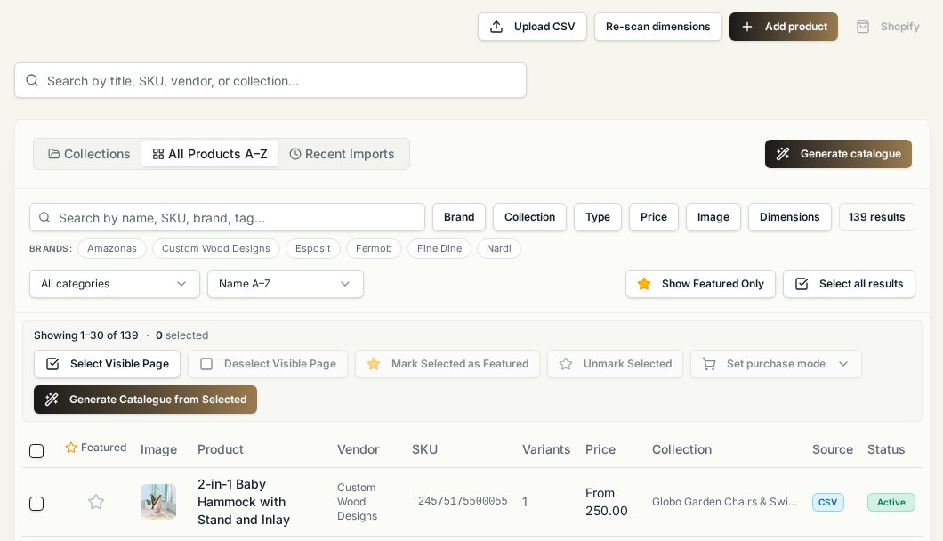Click the Shopify link
The height and width of the screenshot is (541, 943).
(x=888, y=27)
